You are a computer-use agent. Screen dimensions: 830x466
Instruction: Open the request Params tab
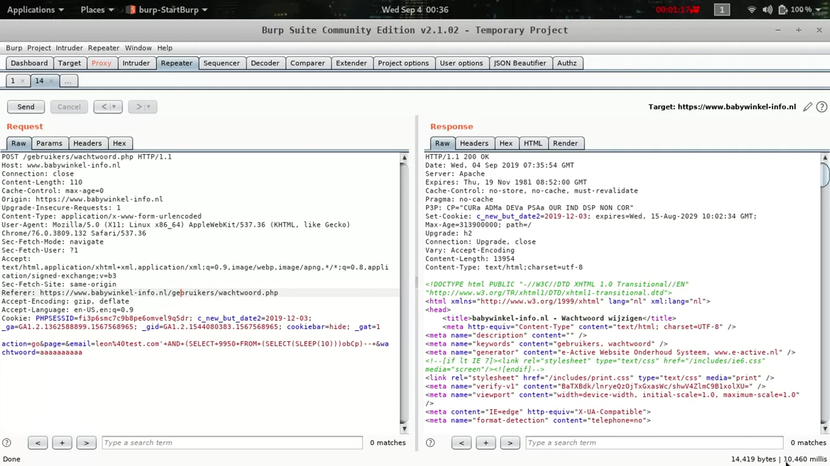49,143
